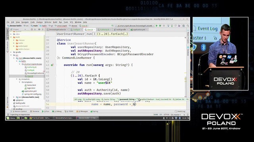Viewport: 254px width, 142px height.
Task: Switch to application.yml editor tab
Action: 139,30
